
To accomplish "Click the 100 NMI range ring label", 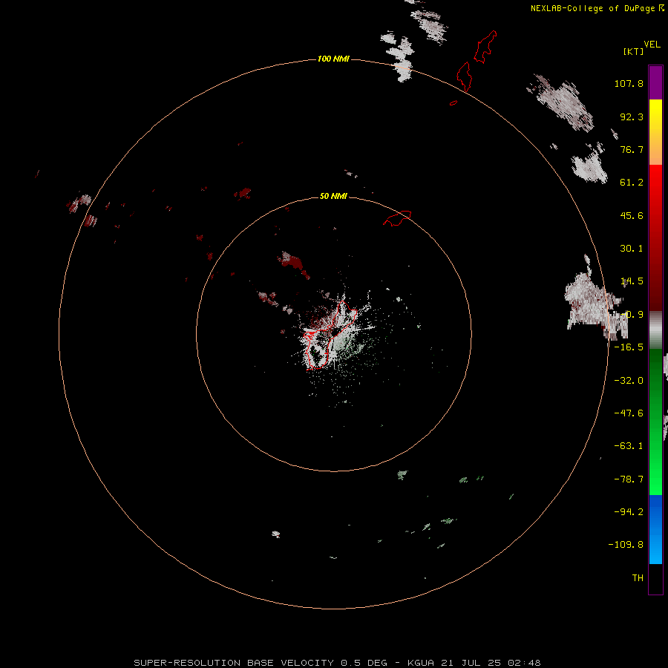I will (x=333, y=59).
